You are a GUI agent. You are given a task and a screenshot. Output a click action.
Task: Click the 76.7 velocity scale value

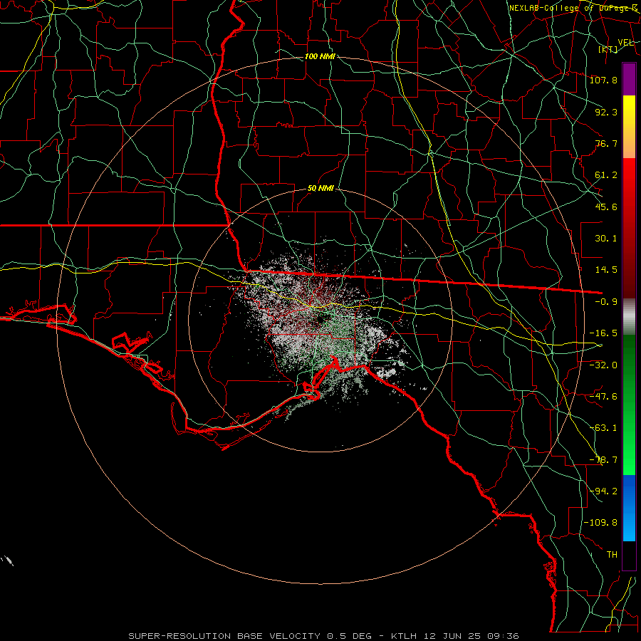point(606,143)
